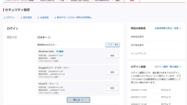
Task: Select the iCloudキーチェーン passkey name
Action: tap(49, 84)
